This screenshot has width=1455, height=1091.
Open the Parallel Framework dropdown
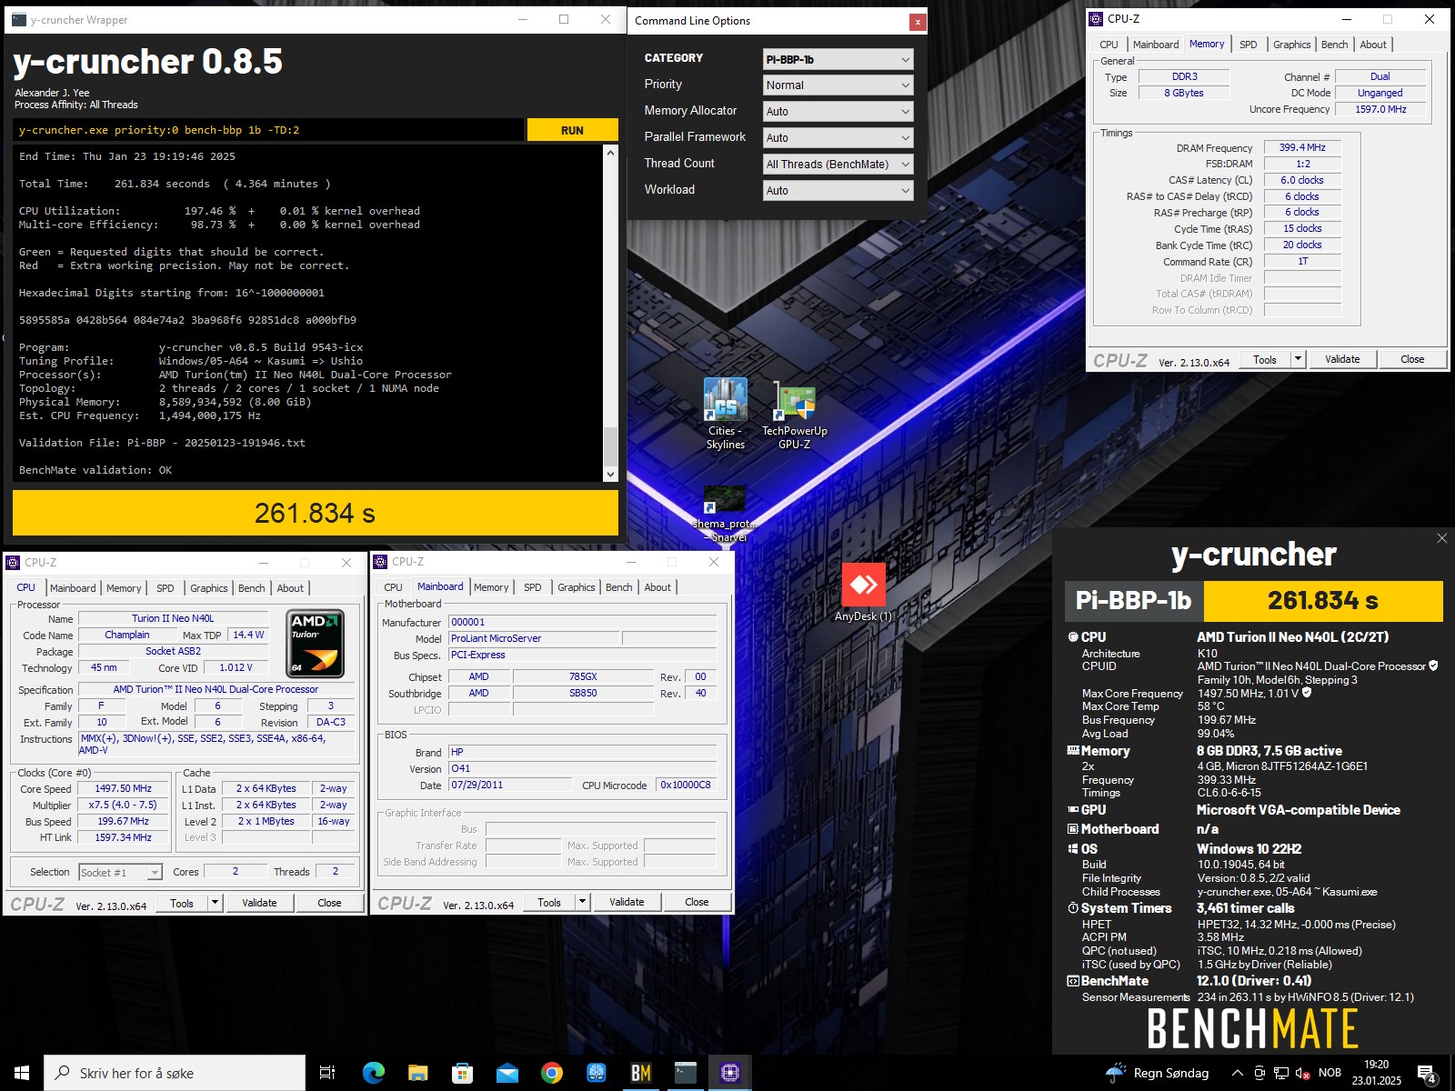[x=838, y=137]
